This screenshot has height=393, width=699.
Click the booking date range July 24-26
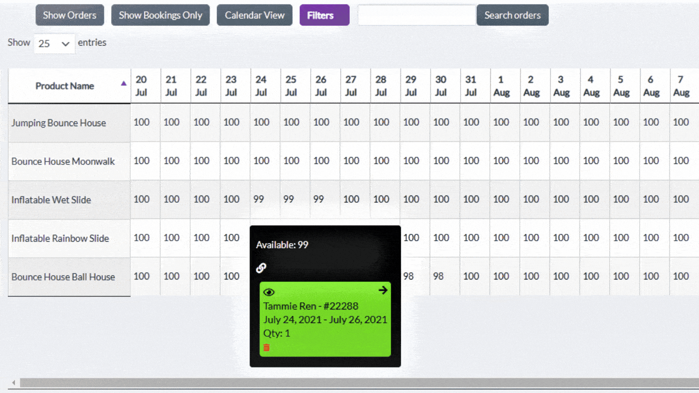point(325,320)
